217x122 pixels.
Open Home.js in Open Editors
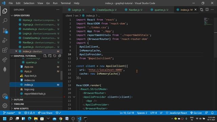click(36, 20)
